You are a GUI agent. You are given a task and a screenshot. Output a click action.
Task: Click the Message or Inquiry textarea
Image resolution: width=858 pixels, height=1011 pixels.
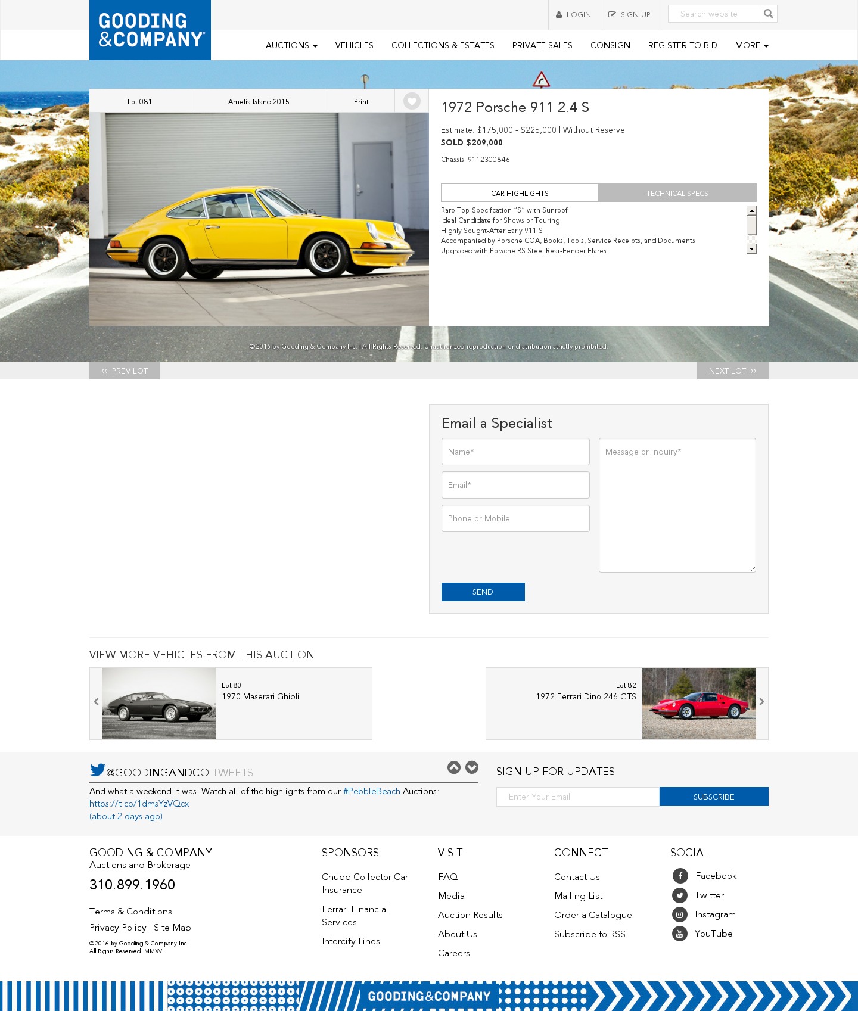(x=677, y=505)
